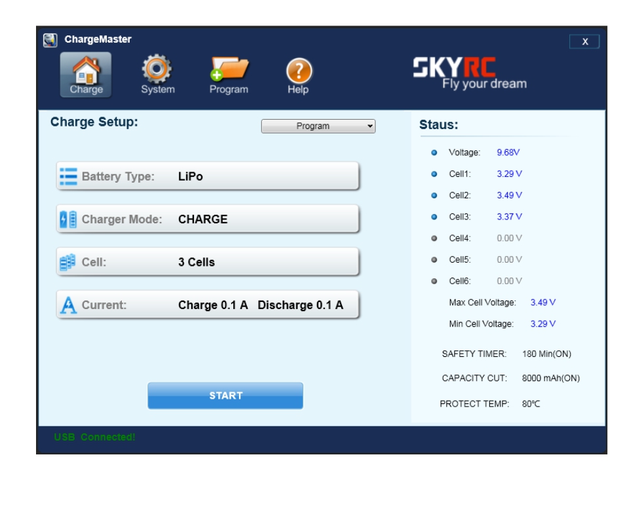Click the total Voltage 9.68V value
This screenshot has width=642, height=514.
pyautogui.click(x=508, y=153)
